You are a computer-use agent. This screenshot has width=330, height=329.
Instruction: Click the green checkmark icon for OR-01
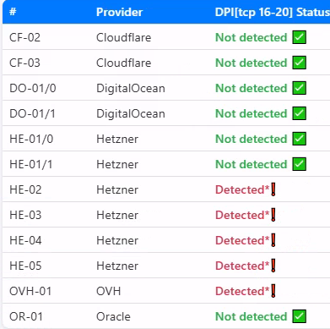[299, 316]
